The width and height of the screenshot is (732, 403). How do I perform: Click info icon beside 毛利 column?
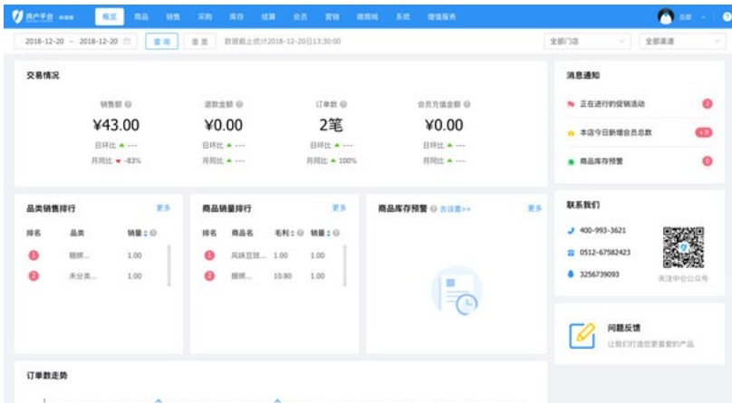300,233
